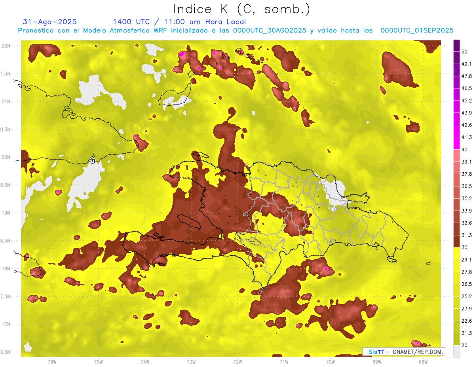The image size is (475, 367).
Task: Click the bright yellow legend band between 29.1 and 30
Action: coord(456,253)
